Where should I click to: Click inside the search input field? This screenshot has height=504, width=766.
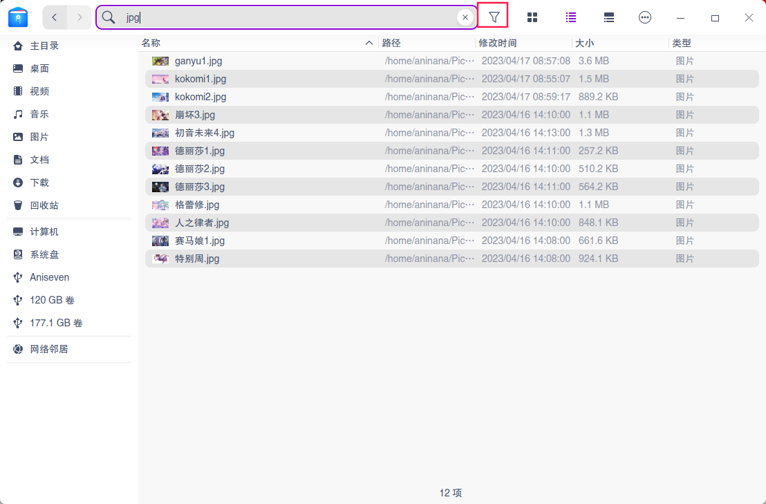click(277, 17)
